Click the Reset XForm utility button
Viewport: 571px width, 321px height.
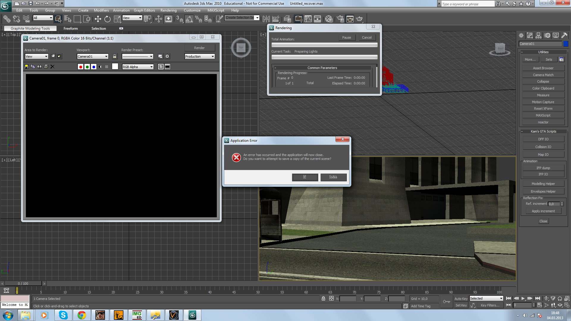tap(543, 108)
